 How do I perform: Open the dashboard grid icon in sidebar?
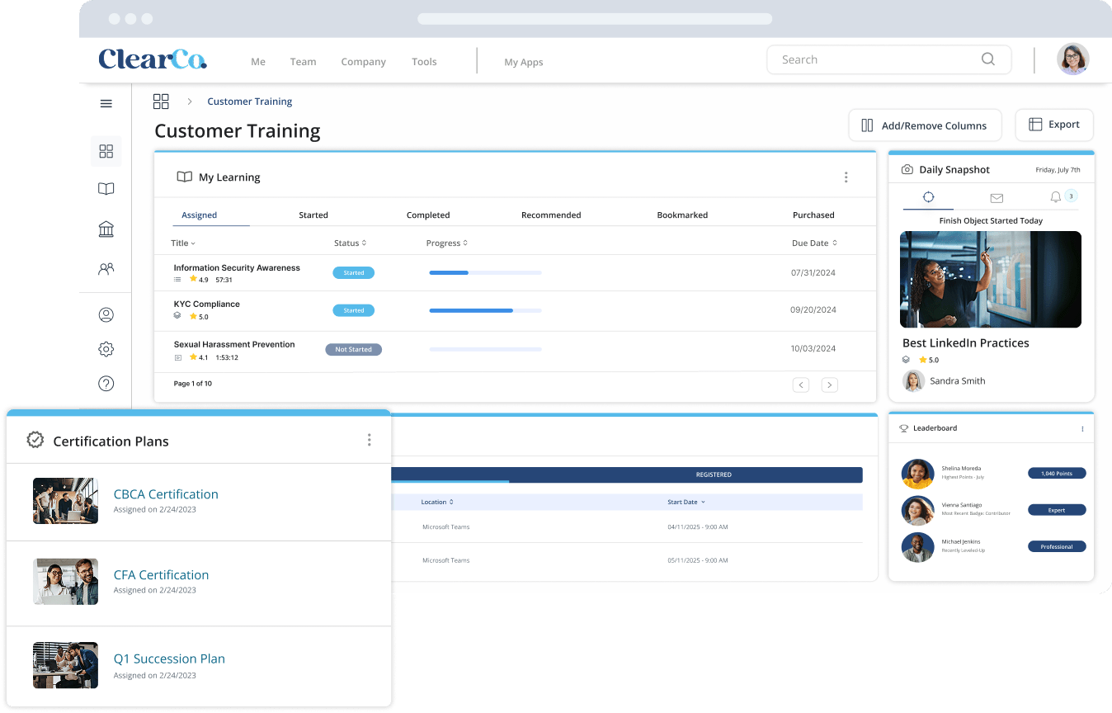[106, 151]
